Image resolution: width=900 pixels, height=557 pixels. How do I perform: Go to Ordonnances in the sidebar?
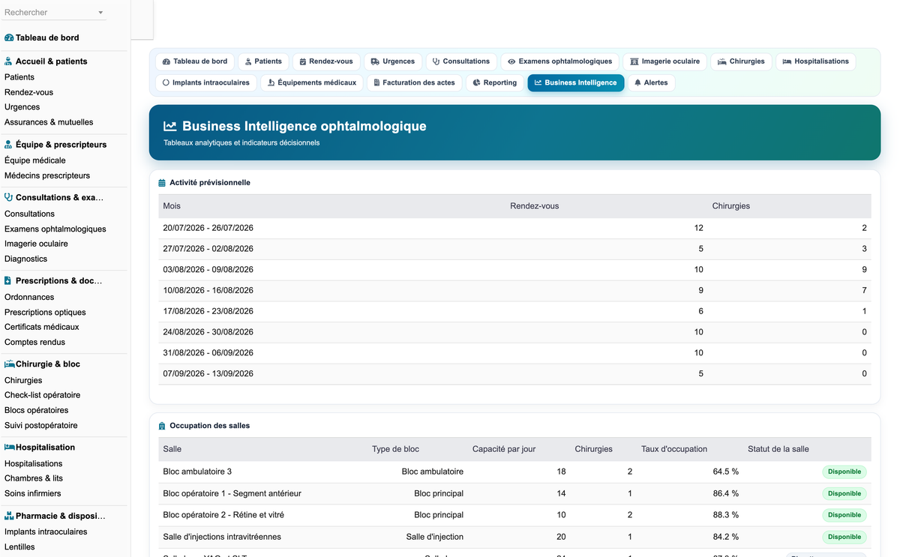[x=29, y=297]
